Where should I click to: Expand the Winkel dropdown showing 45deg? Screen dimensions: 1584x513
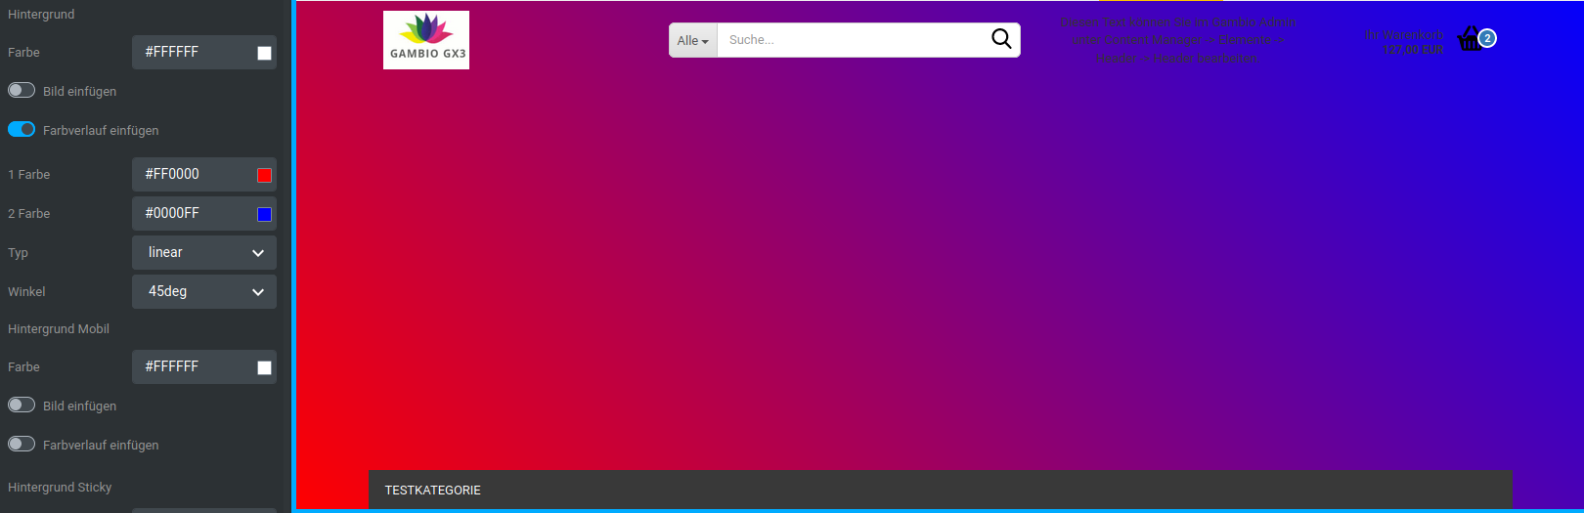[x=204, y=292]
